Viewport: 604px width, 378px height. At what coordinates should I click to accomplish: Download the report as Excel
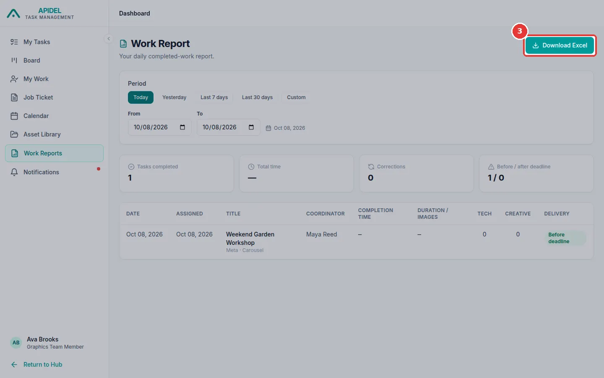coord(560,45)
